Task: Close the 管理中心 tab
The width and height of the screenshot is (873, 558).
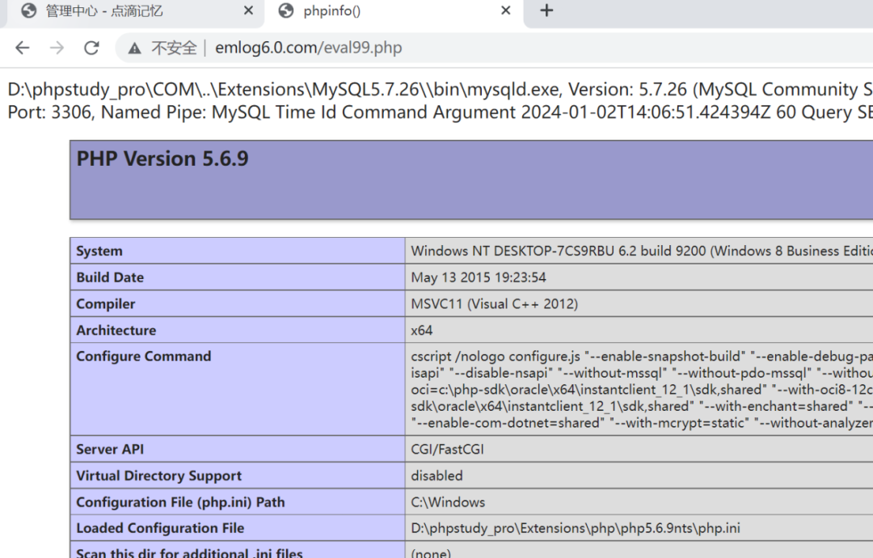Action: [x=247, y=11]
